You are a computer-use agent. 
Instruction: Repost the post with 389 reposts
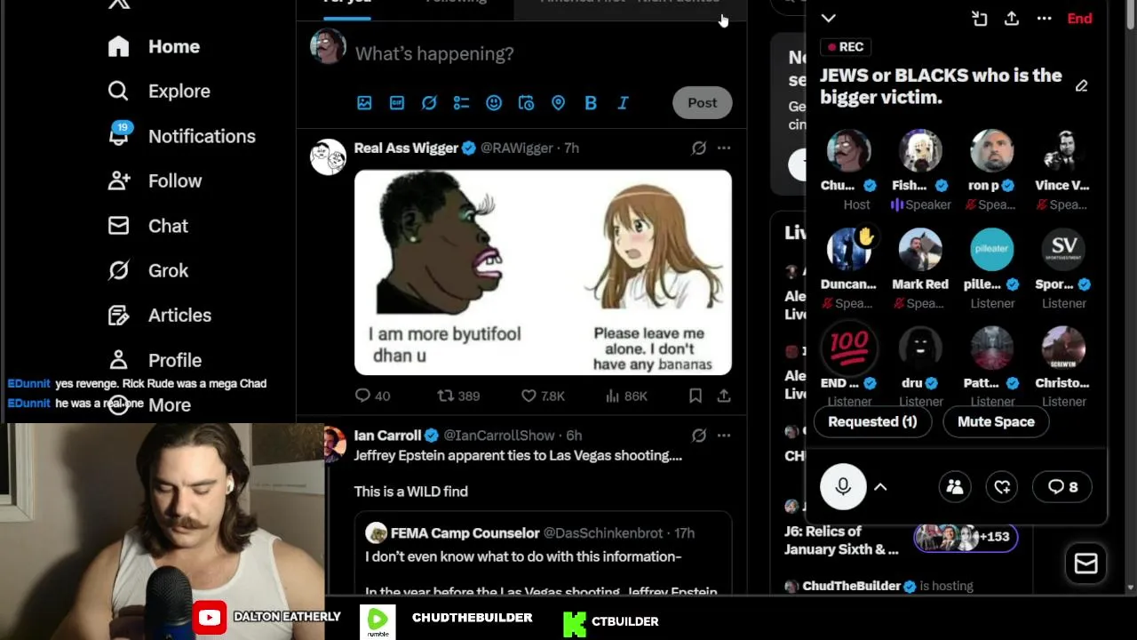click(x=458, y=396)
